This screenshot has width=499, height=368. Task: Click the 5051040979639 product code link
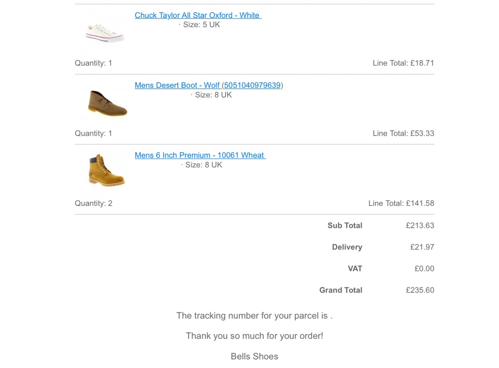pyautogui.click(x=252, y=85)
